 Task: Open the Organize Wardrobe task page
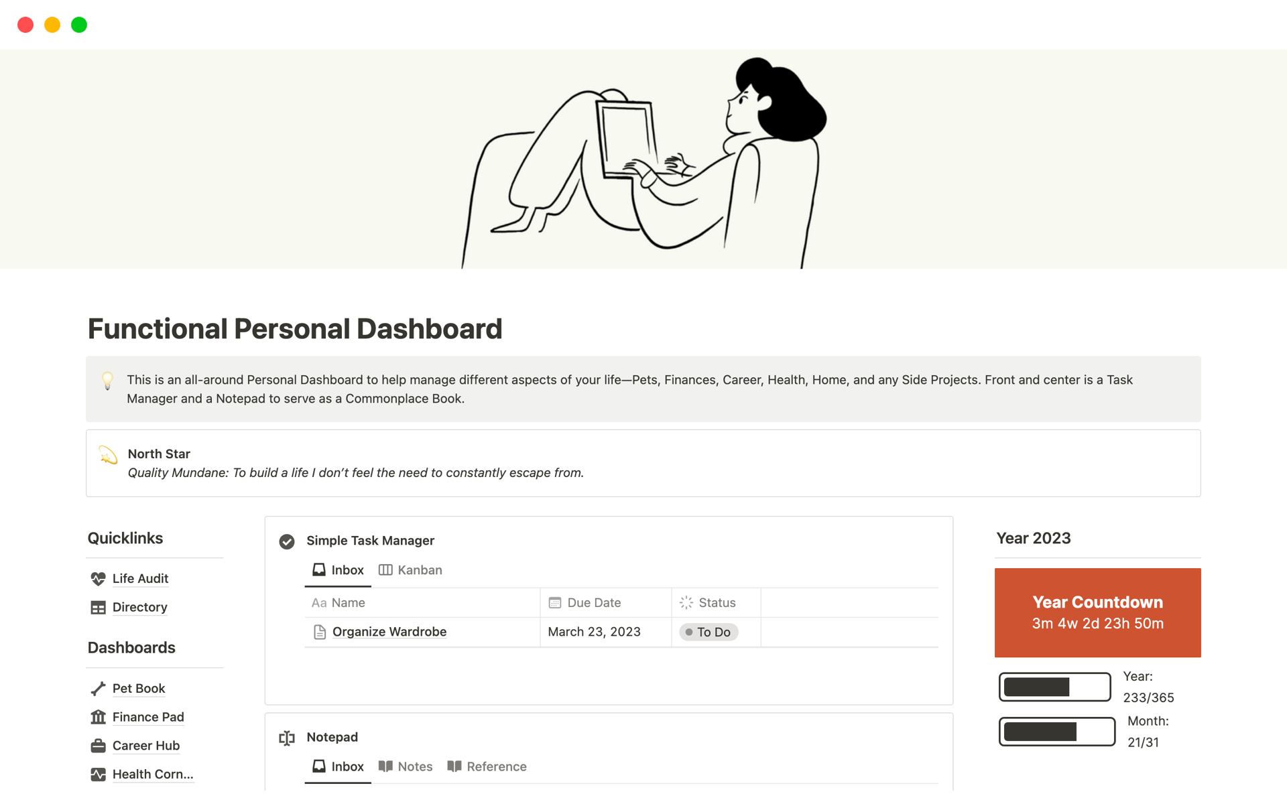point(389,632)
